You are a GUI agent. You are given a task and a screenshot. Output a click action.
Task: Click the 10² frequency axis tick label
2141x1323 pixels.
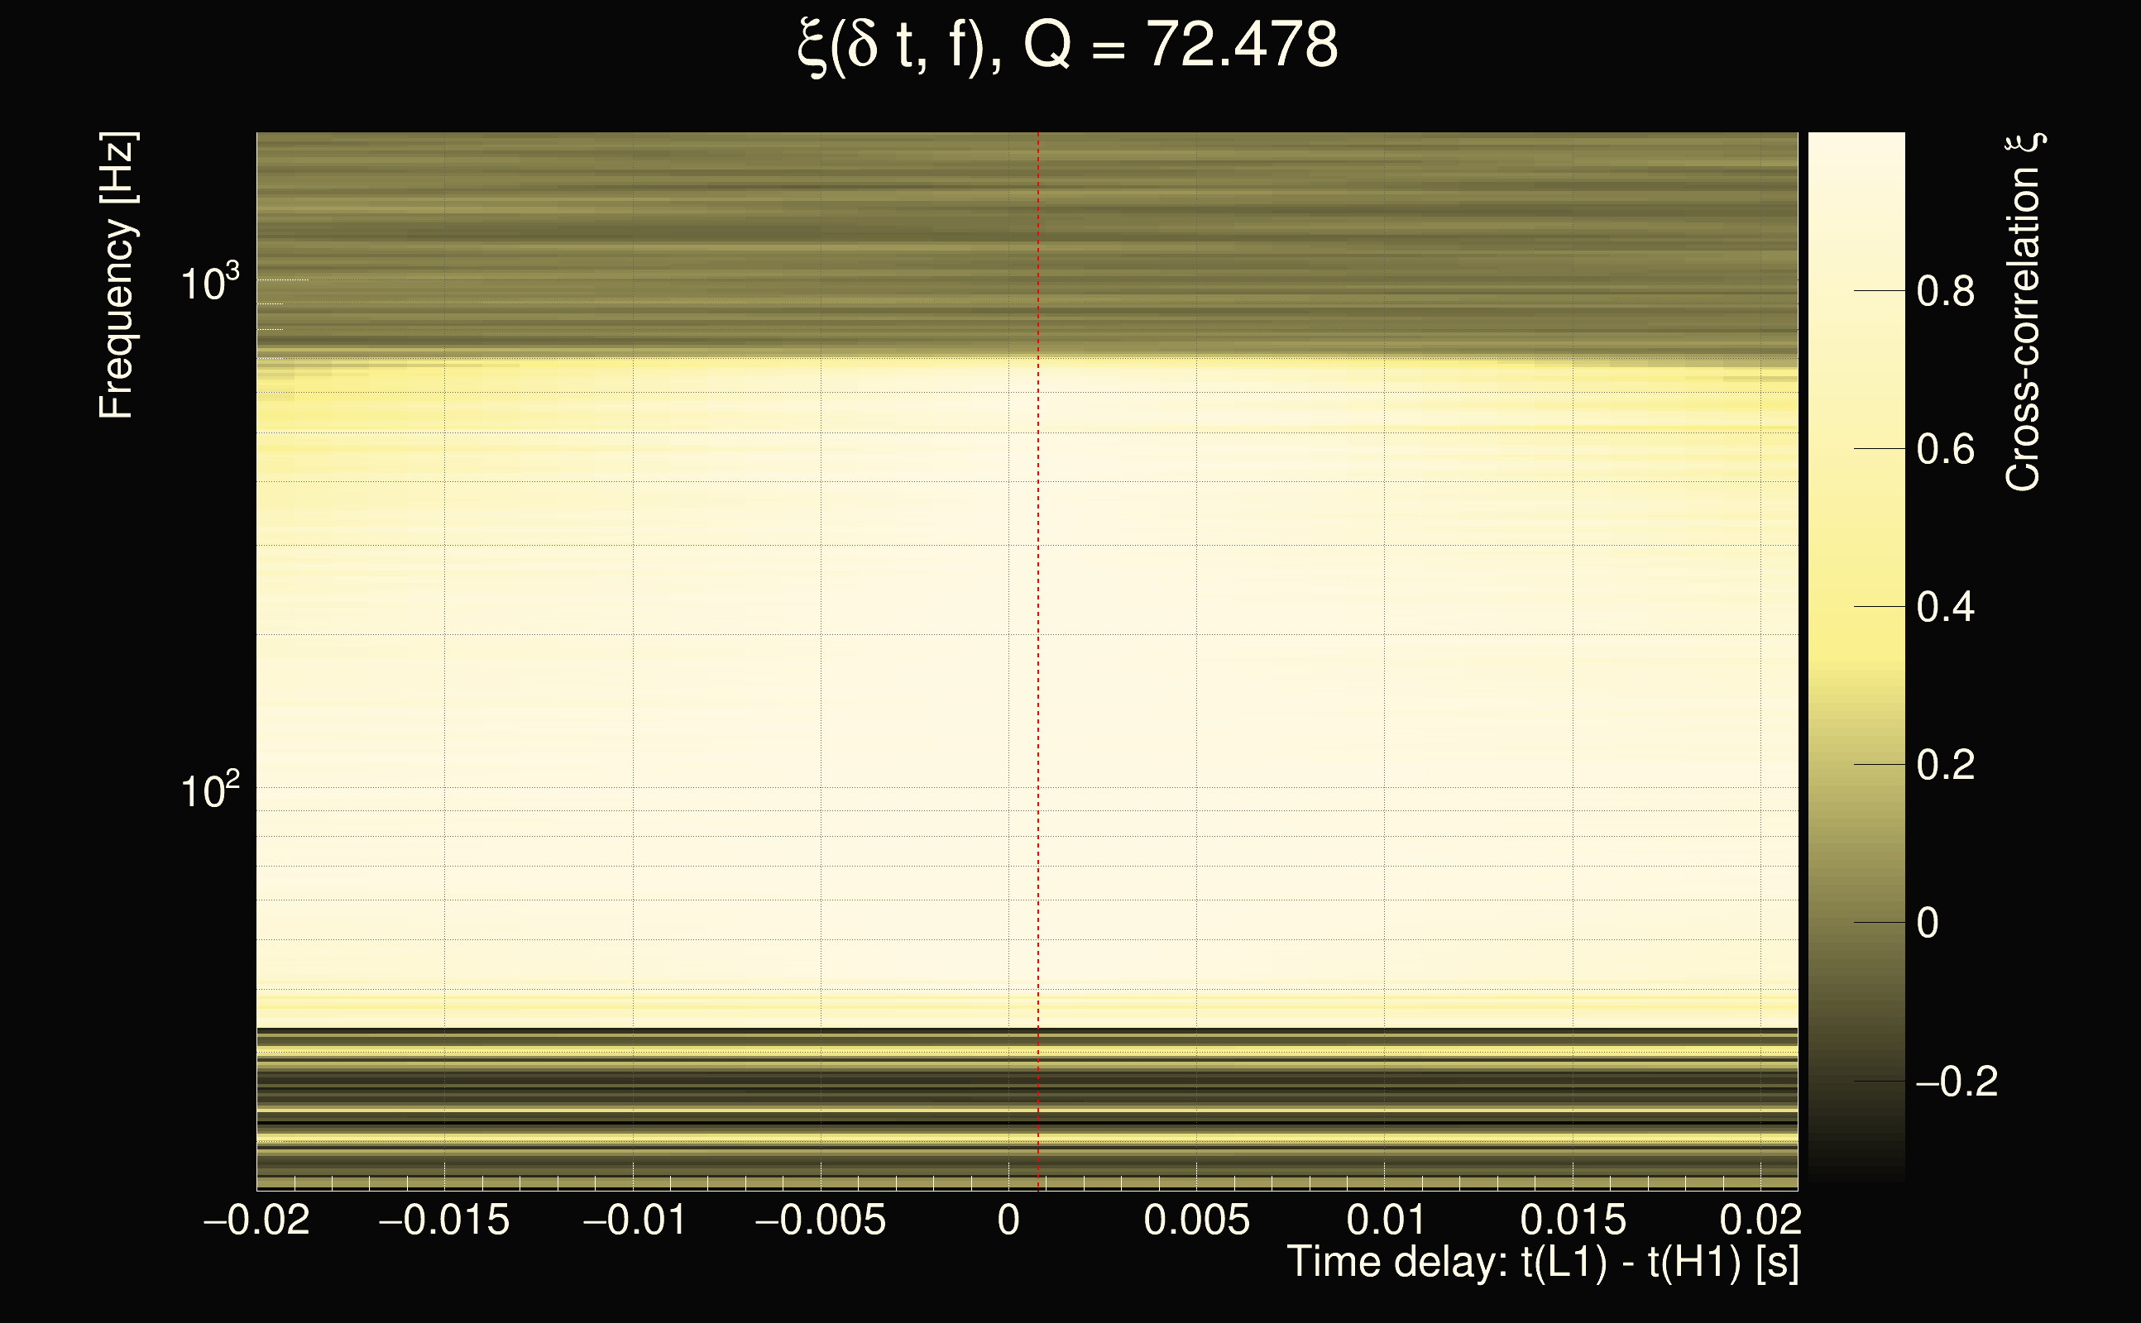pyautogui.click(x=209, y=790)
